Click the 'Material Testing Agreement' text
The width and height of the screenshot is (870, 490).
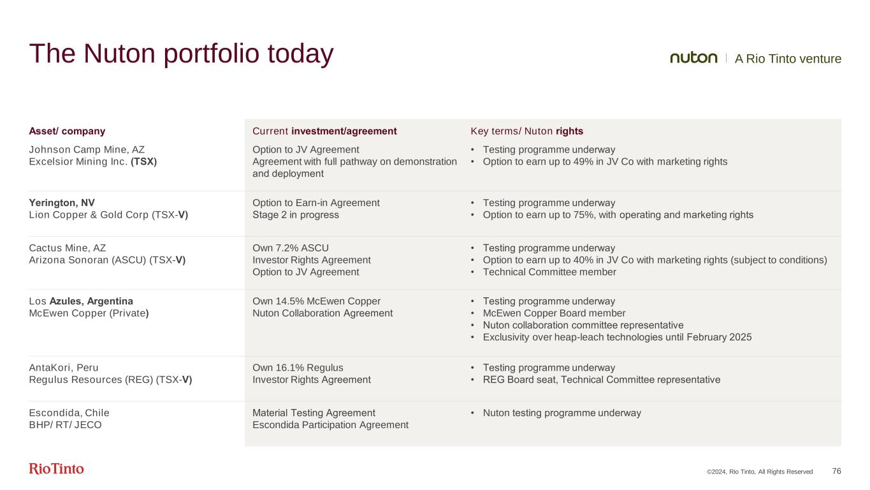pyautogui.click(x=314, y=413)
